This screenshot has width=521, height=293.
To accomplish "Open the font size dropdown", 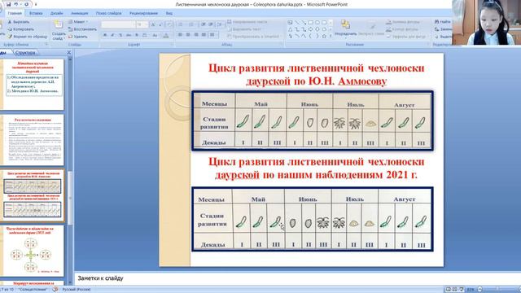I will (x=142, y=24).
